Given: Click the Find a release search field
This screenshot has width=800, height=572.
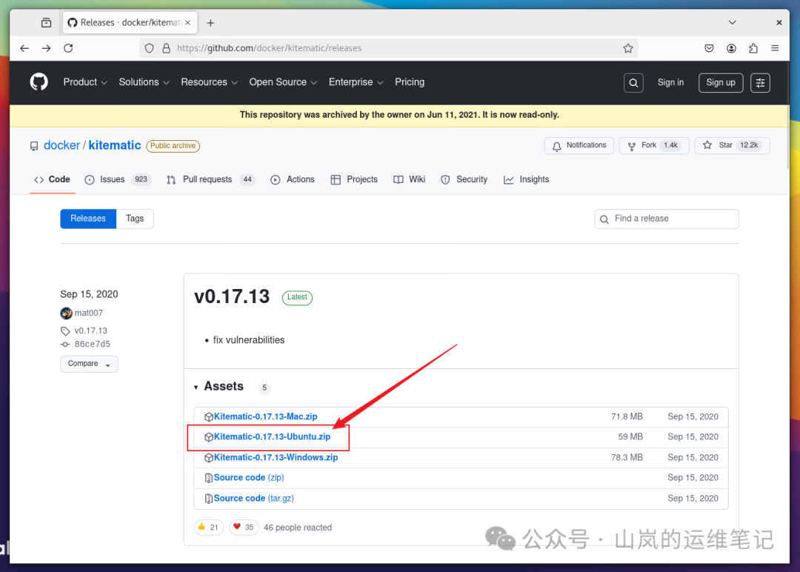Looking at the screenshot, I should (x=666, y=219).
